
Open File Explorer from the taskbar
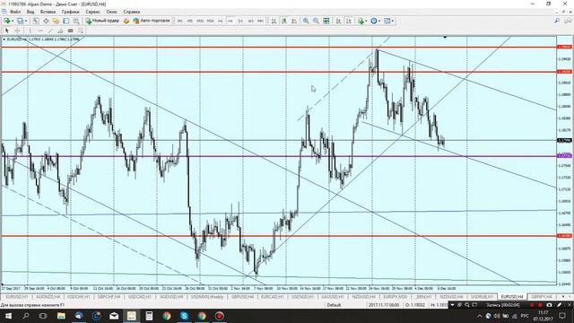coord(61,316)
